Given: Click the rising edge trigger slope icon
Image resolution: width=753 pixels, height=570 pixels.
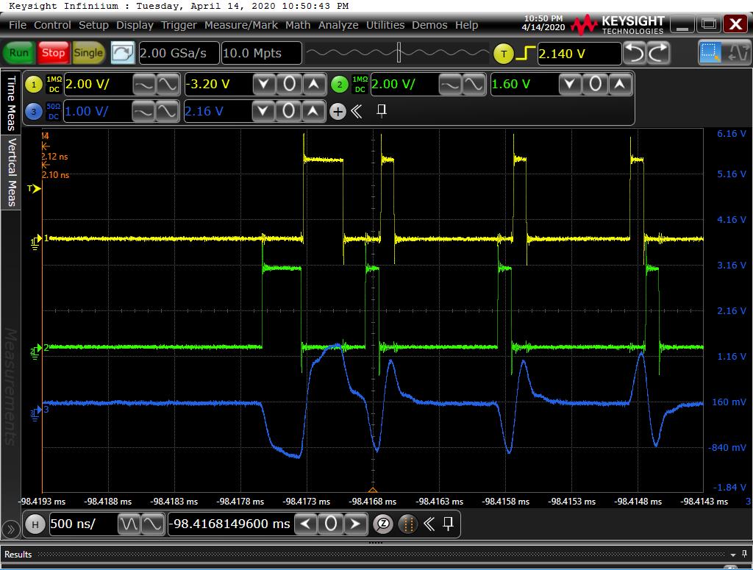Looking at the screenshot, I should 525,54.
